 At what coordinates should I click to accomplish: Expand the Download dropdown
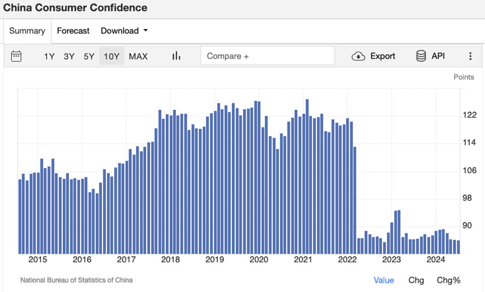[120, 31]
